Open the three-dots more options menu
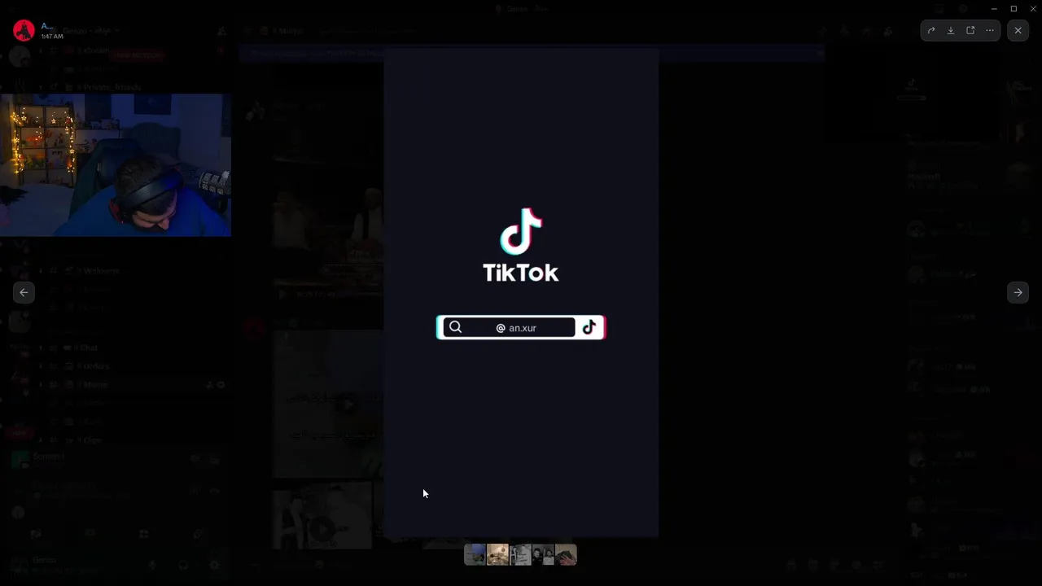1042x586 pixels. point(990,31)
